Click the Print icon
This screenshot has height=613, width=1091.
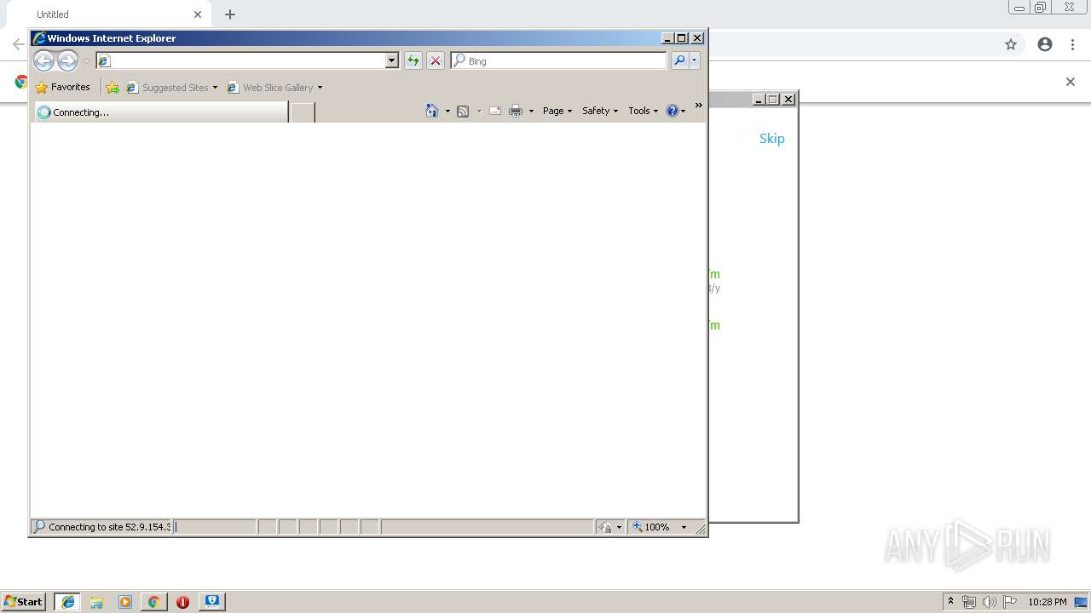(x=516, y=111)
